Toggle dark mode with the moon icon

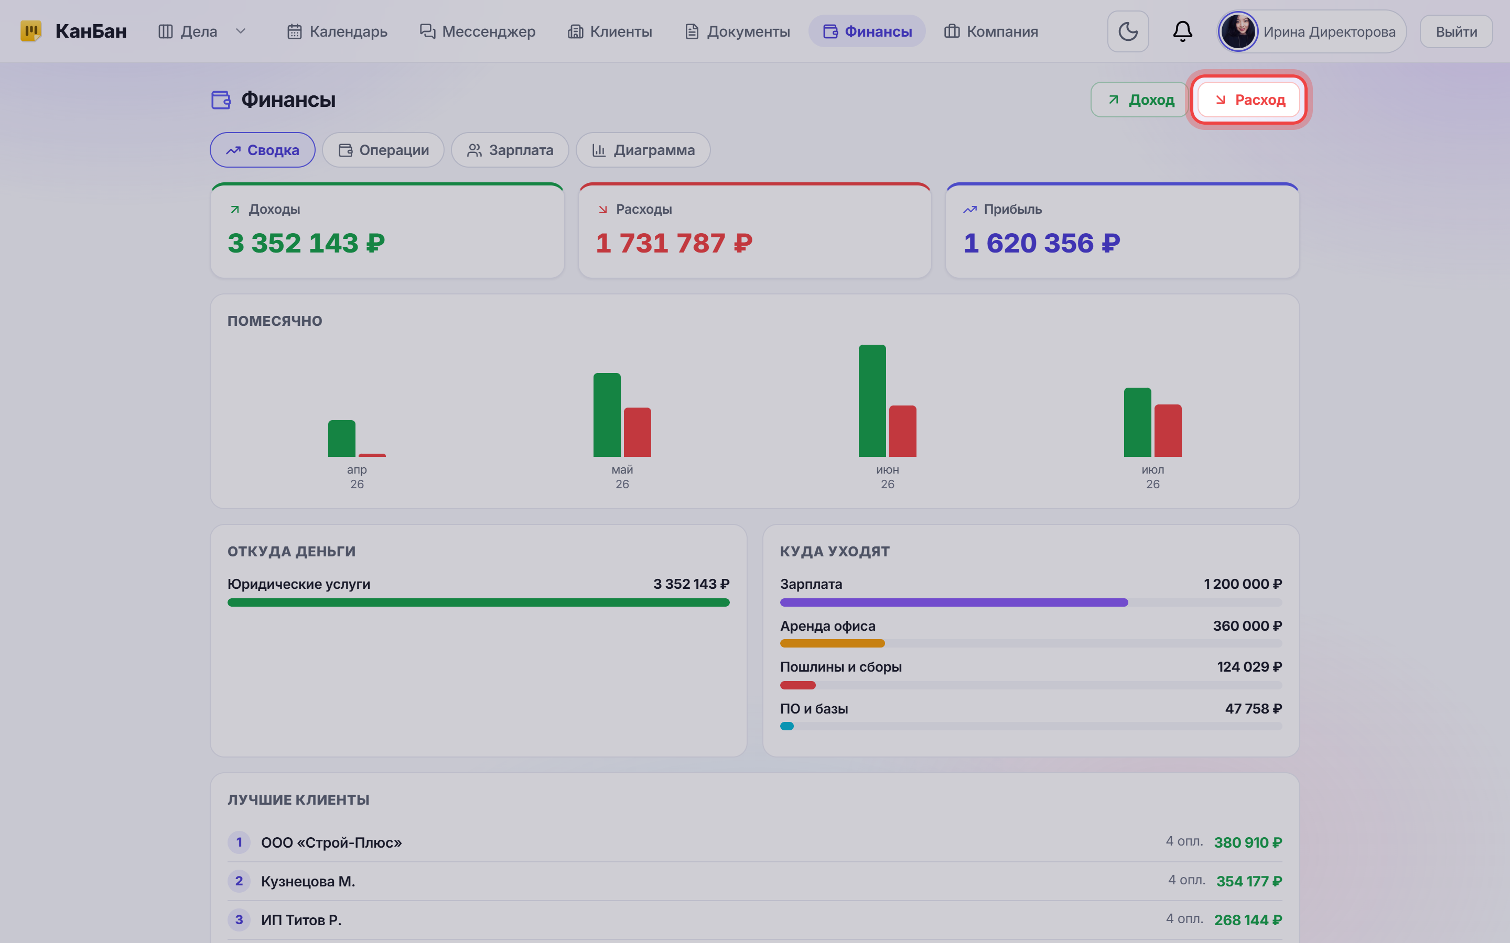[x=1127, y=31]
